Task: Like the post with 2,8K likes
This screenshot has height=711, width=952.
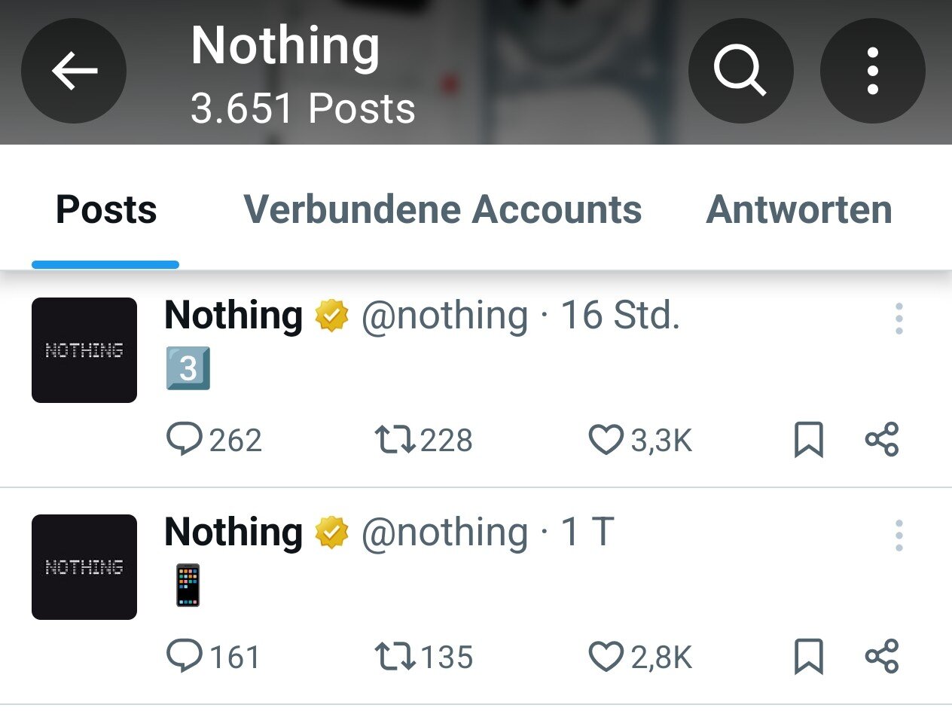Action: (x=606, y=656)
